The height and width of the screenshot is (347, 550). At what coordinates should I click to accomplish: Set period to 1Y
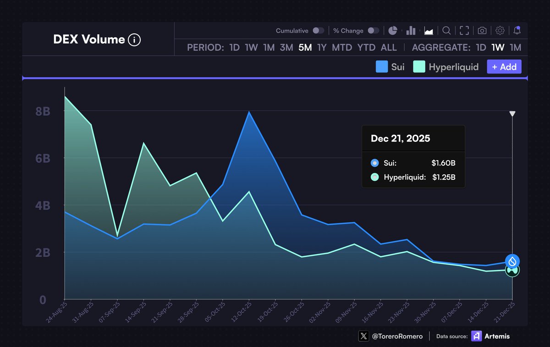point(322,48)
